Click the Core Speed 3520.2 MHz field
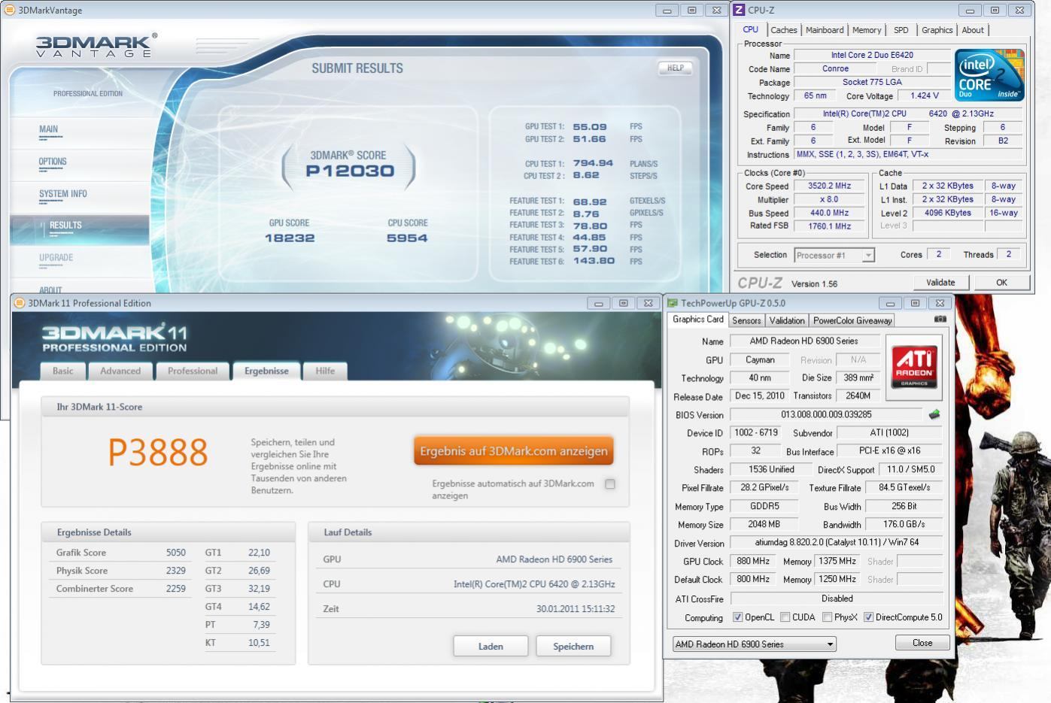Screen dimensions: 1051x703 [830, 186]
